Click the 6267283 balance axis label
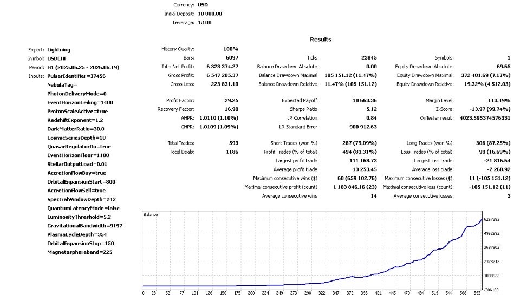This screenshot has width=520, height=301. (491, 219)
